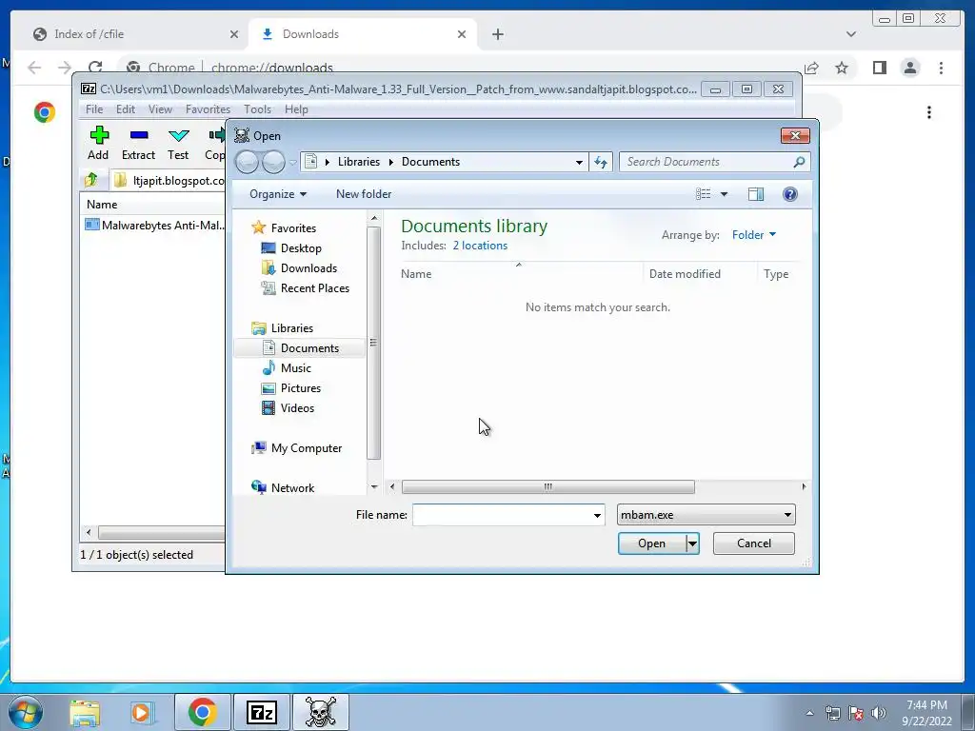Open the Tools menu in 7-Zip
The image size is (975, 731).
[257, 109]
